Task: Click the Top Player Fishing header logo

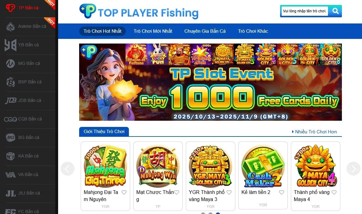Action: (x=139, y=11)
